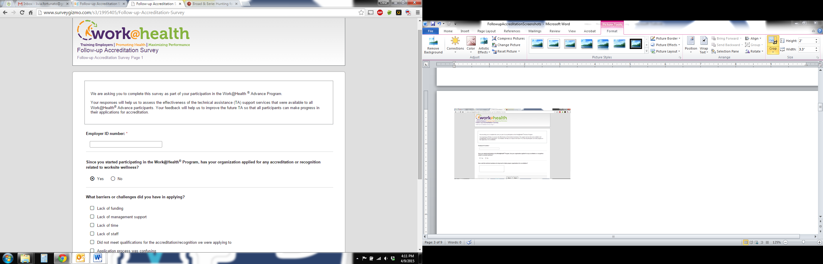The image size is (823, 264).
Task: Click the Page: 3 of 9 status indicator
Action: pos(433,243)
